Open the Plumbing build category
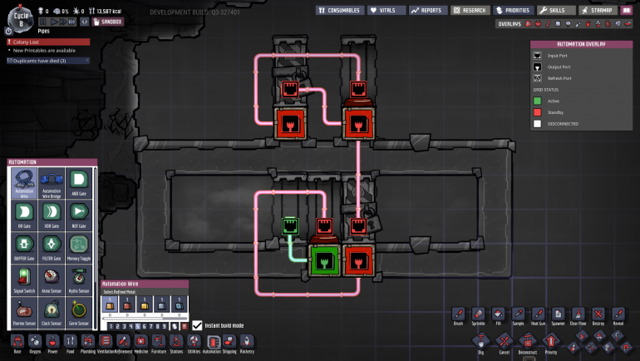Screen dimensions: 640x361 pyautogui.click(x=88, y=344)
